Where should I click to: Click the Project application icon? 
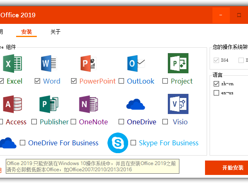point(178,63)
